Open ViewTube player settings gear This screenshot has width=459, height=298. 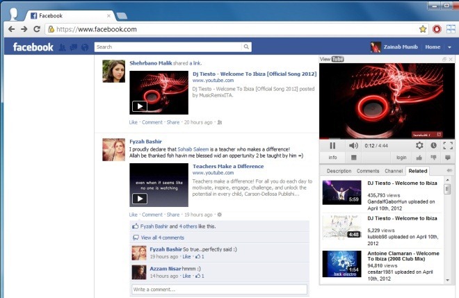(x=419, y=146)
